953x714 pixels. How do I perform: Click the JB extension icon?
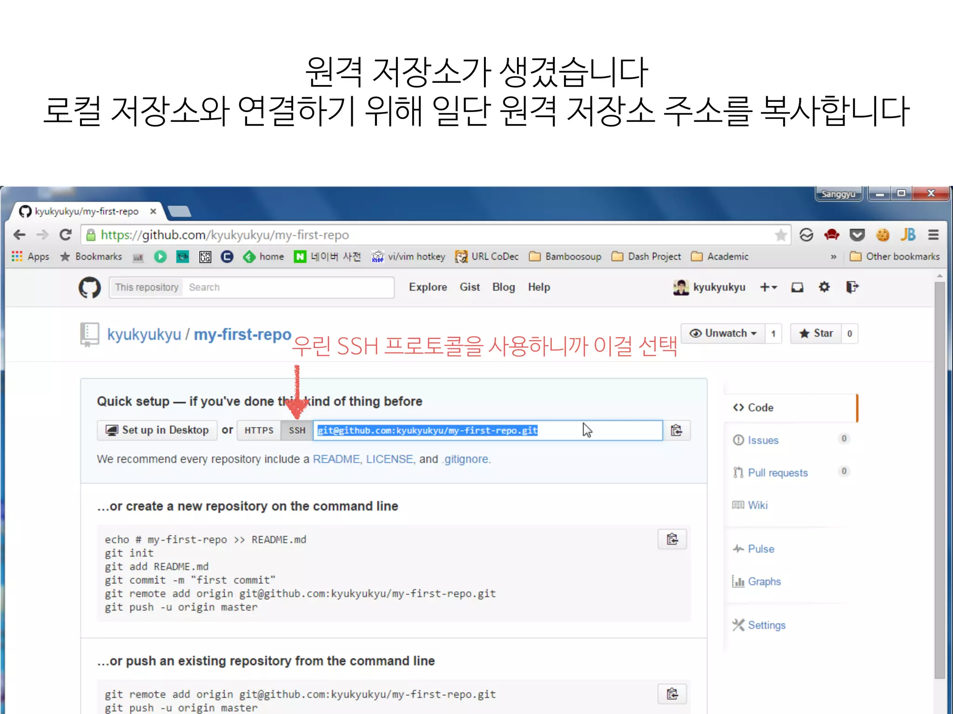point(908,235)
